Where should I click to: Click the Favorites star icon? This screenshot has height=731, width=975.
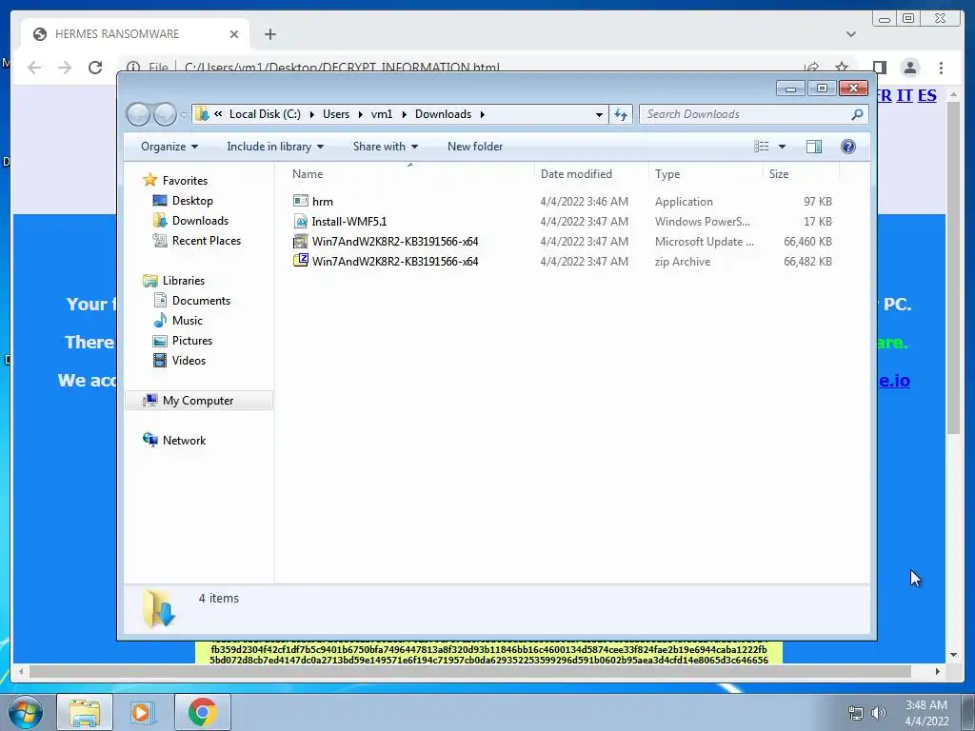[149, 180]
